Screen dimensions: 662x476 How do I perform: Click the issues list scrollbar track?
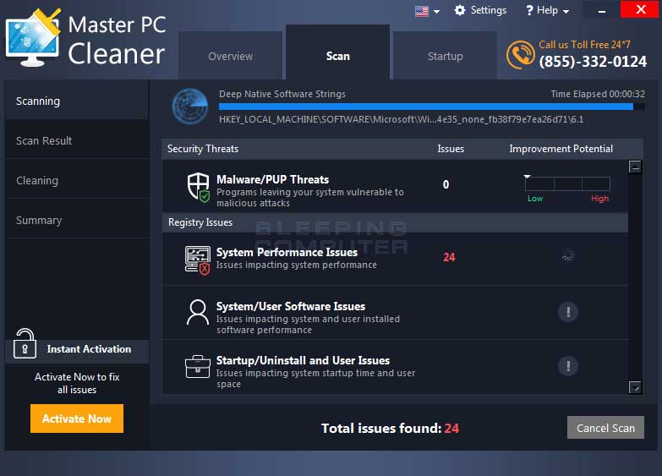[635, 277]
